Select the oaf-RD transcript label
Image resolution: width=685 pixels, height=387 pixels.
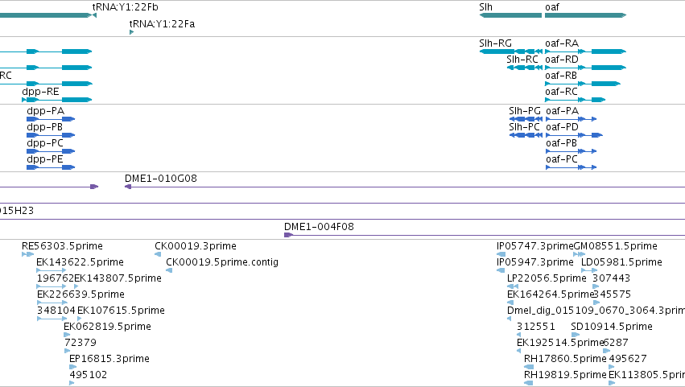coord(562,60)
